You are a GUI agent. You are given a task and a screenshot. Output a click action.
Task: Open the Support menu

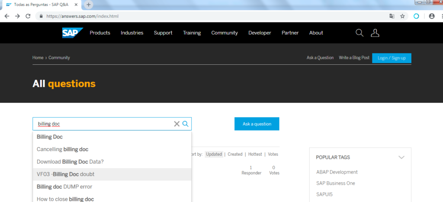163,33
